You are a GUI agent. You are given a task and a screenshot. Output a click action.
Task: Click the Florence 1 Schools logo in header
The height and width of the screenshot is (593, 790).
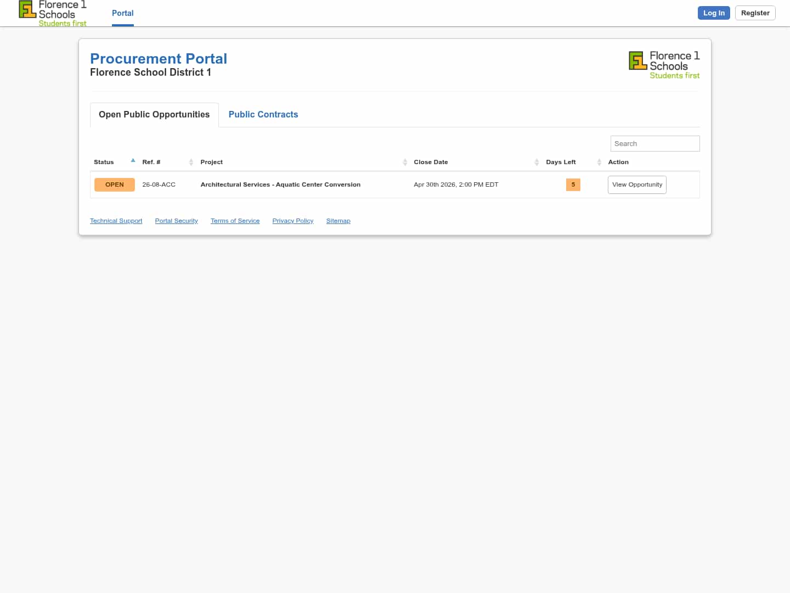[52, 13]
